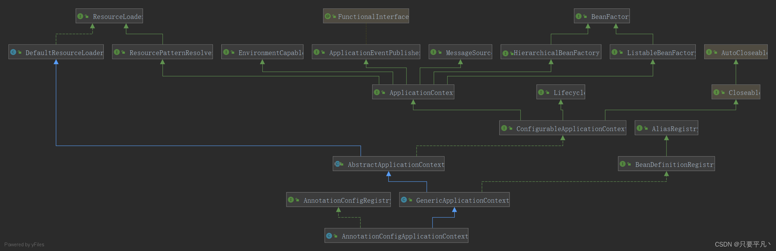Viewport: 776px width, 251px height.
Task: Click the ApplicationContext interface icon
Action: point(377,92)
